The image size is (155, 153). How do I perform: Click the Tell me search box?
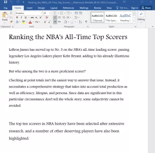122,8
